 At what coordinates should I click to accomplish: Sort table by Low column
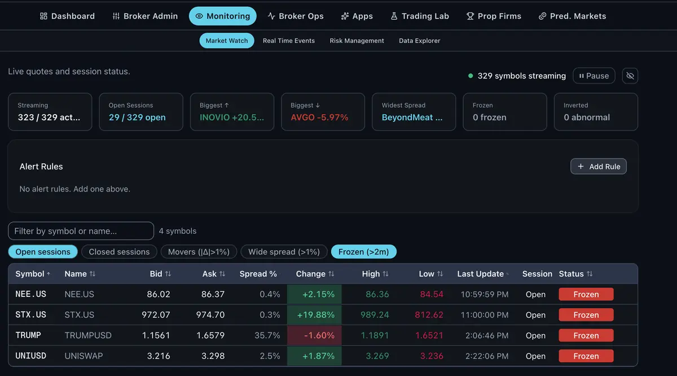431,274
